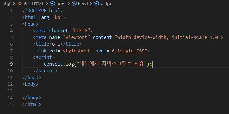Screen dimensions: 229x114
Task: Click the DOCTYPE keyword on line 1
Action: (37, 11)
